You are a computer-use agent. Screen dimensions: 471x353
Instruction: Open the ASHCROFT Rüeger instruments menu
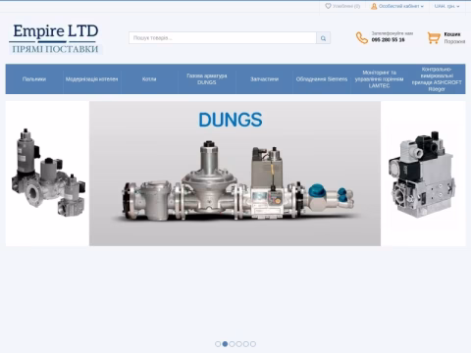pos(437,79)
